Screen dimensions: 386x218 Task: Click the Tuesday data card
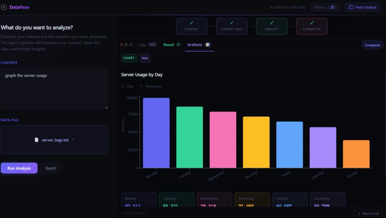[177, 200]
